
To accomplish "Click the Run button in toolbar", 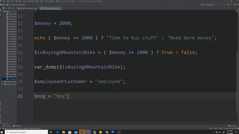I will [218, 5].
